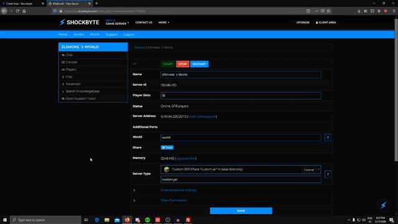Open a new browser tab

(96, 4)
